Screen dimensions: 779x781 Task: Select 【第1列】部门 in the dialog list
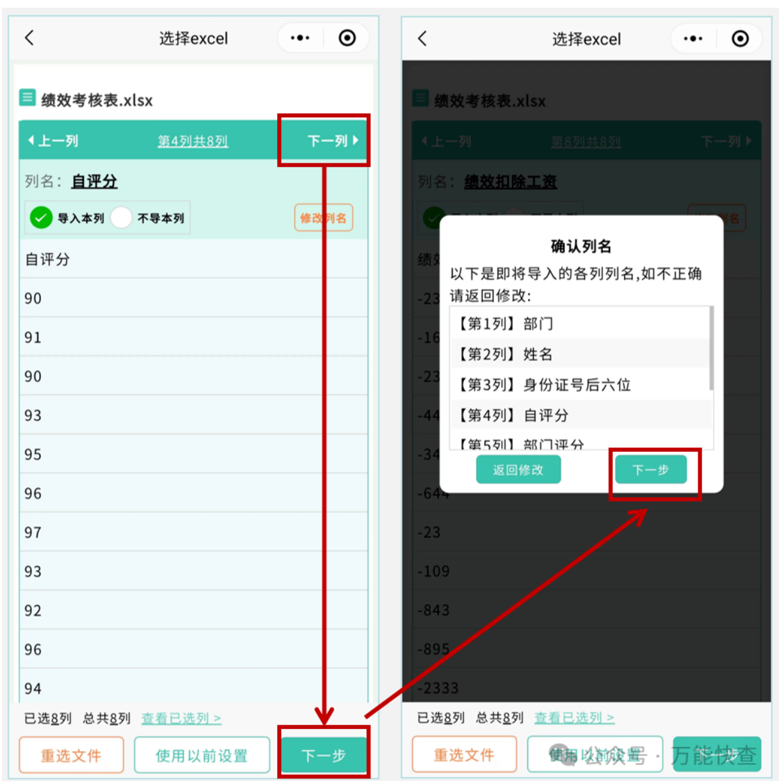click(x=581, y=324)
